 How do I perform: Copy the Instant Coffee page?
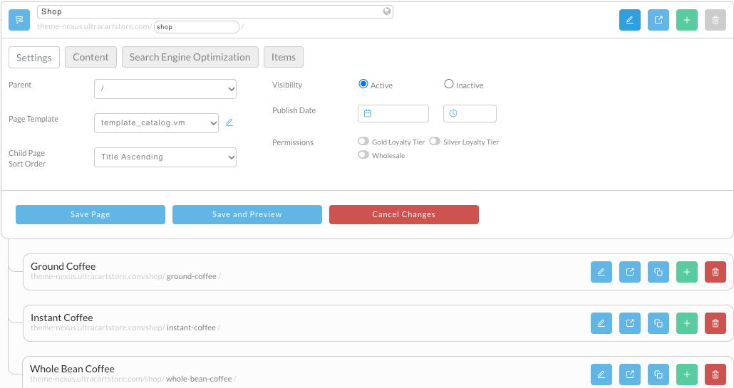[x=658, y=323]
